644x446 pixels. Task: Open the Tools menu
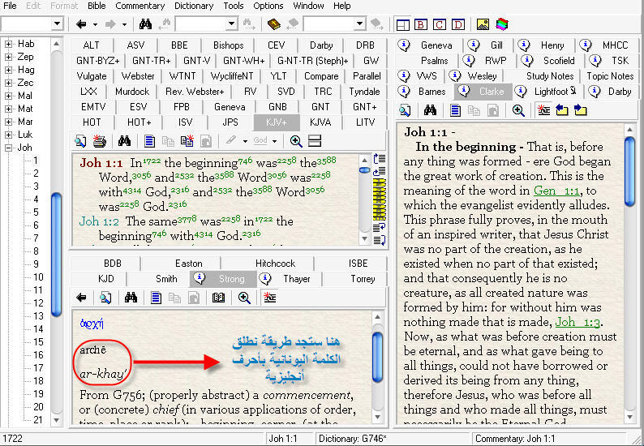[234, 6]
